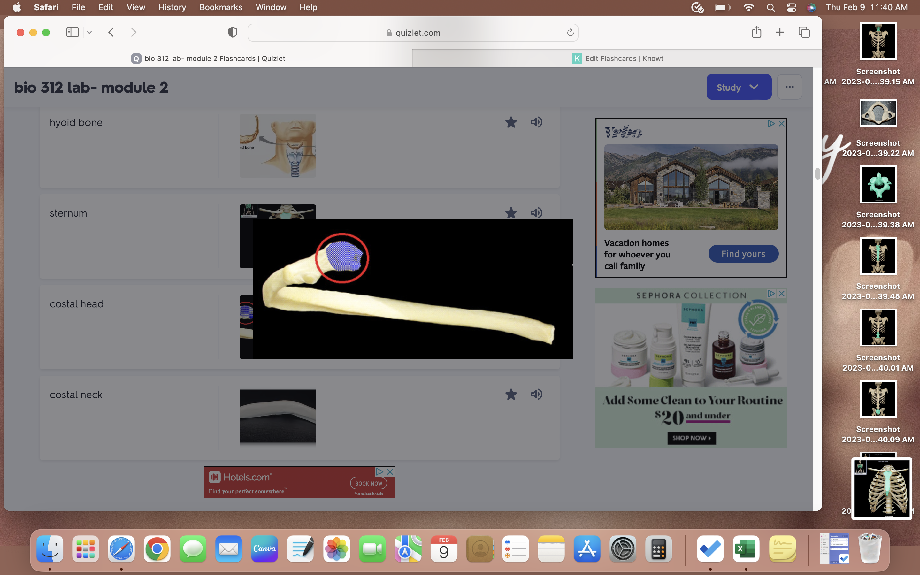This screenshot has height=575, width=920.
Task: Open the Study dropdown button
Action: (739, 87)
